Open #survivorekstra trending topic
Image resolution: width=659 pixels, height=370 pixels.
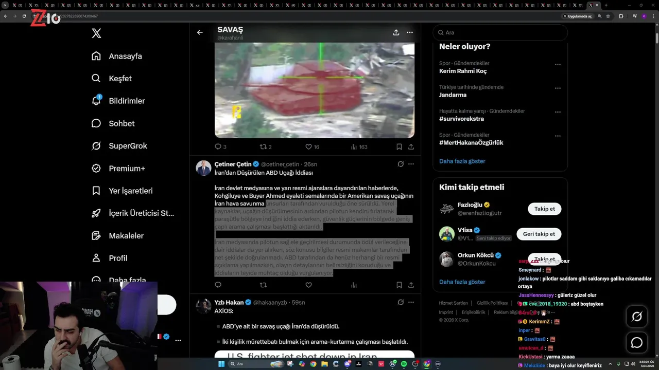click(x=461, y=119)
